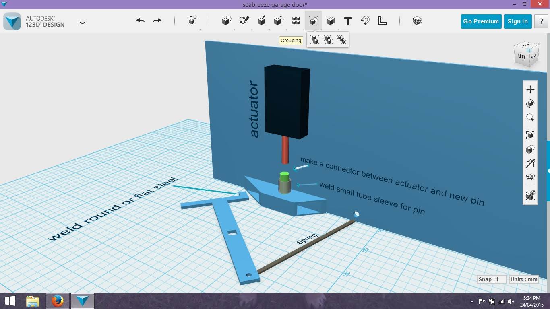Click the Go Premium button
This screenshot has width=550, height=309.
481,21
